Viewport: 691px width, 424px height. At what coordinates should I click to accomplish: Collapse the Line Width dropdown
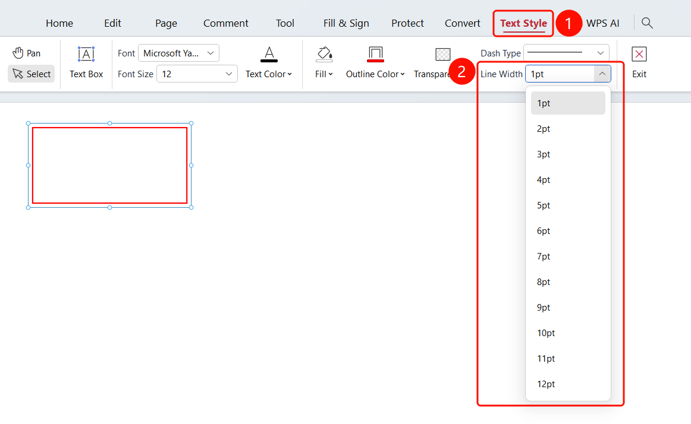tap(602, 74)
